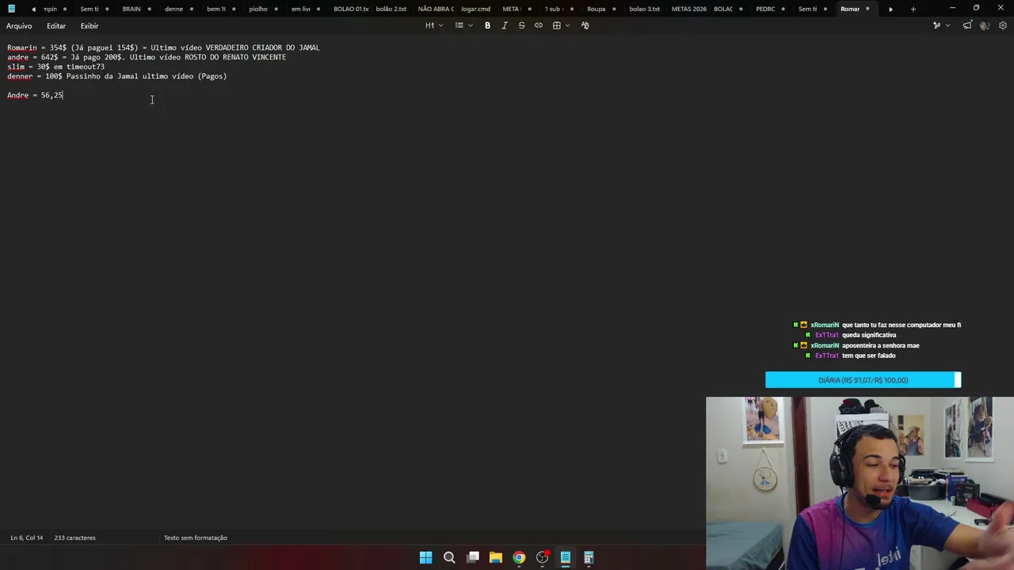The image size is (1014, 570).
Task: Click the Ln 6, Col 14 status indicator
Action: (x=27, y=538)
